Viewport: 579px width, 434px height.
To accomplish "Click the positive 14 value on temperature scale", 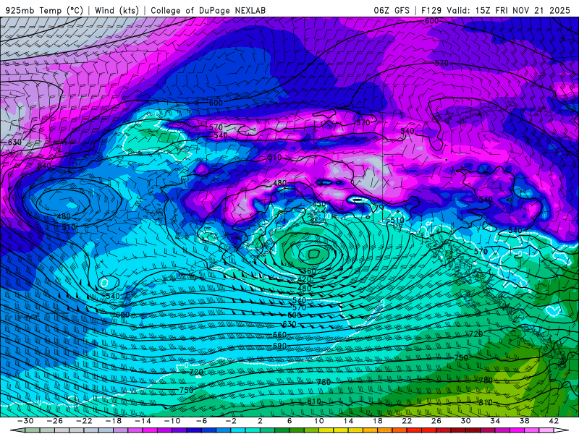I will coord(348,421).
